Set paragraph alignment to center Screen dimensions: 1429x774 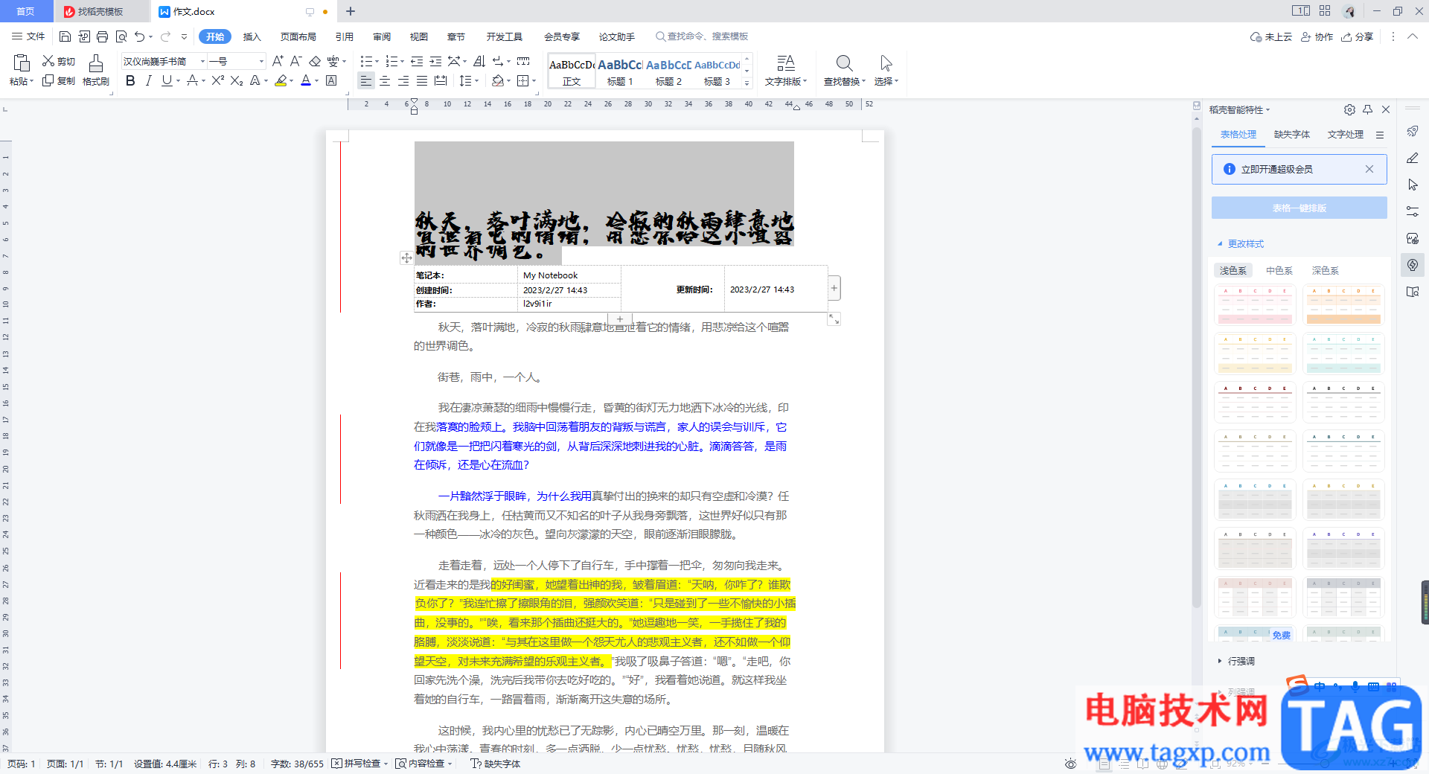[x=385, y=80]
